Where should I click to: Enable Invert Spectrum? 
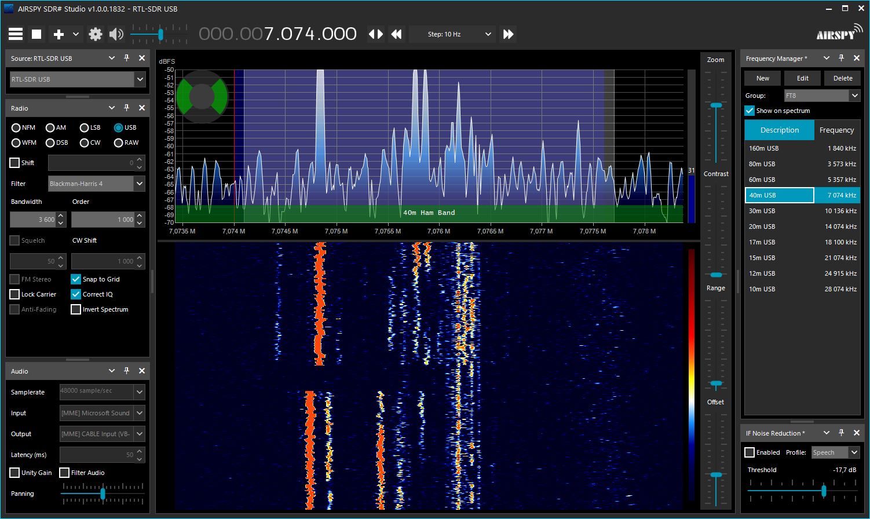[76, 309]
